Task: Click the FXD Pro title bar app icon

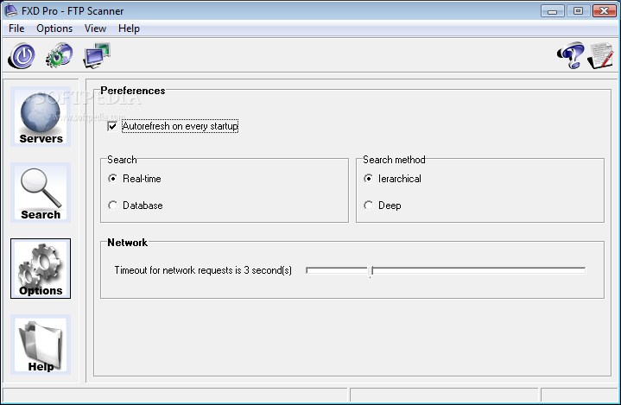Action: (x=10, y=10)
